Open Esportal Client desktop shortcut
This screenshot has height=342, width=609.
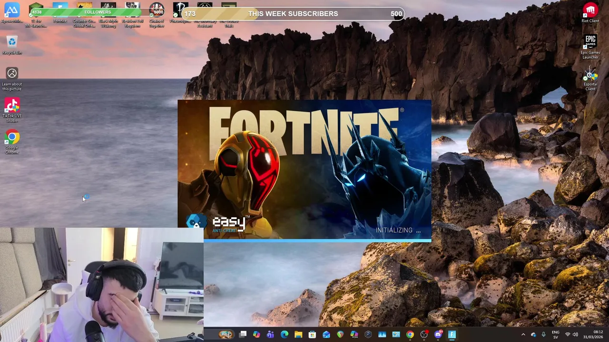pos(590,79)
